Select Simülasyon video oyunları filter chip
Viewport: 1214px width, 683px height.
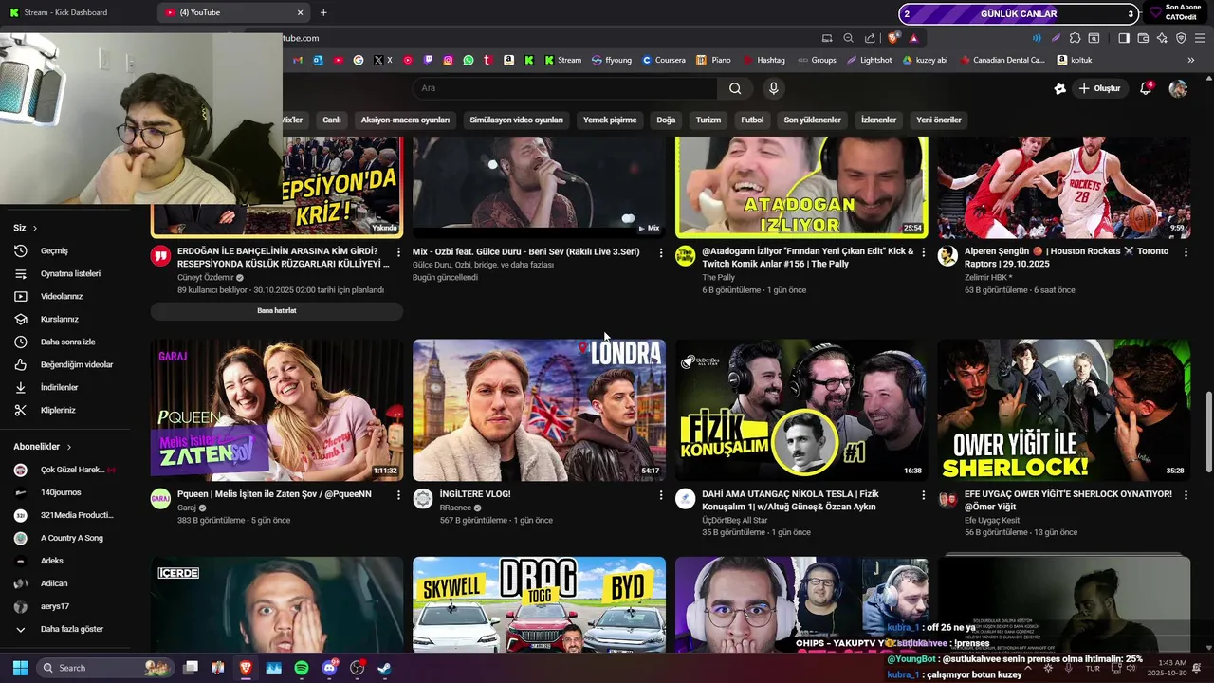pyautogui.click(x=516, y=120)
